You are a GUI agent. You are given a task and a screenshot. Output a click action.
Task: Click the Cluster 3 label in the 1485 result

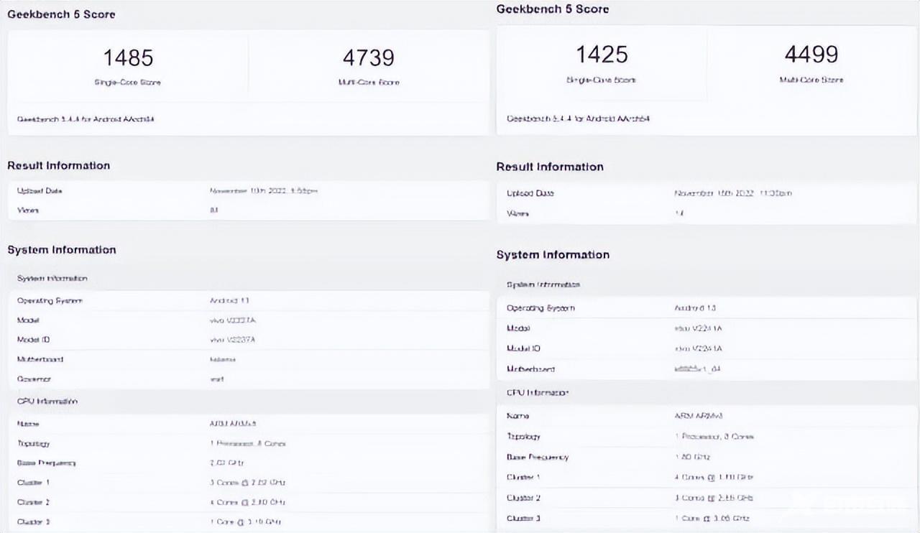[x=33, y=522]
